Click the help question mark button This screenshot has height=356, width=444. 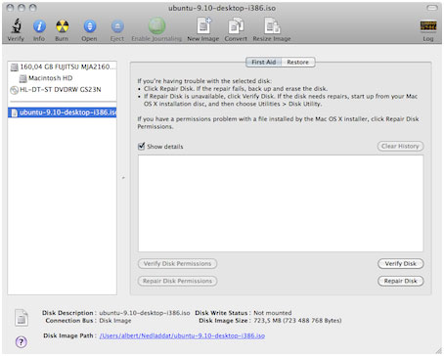[x=22, y=342]
